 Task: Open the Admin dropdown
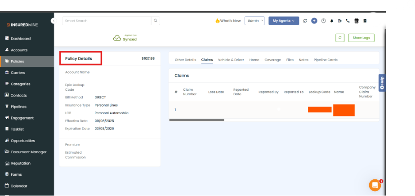click(254, 21)
